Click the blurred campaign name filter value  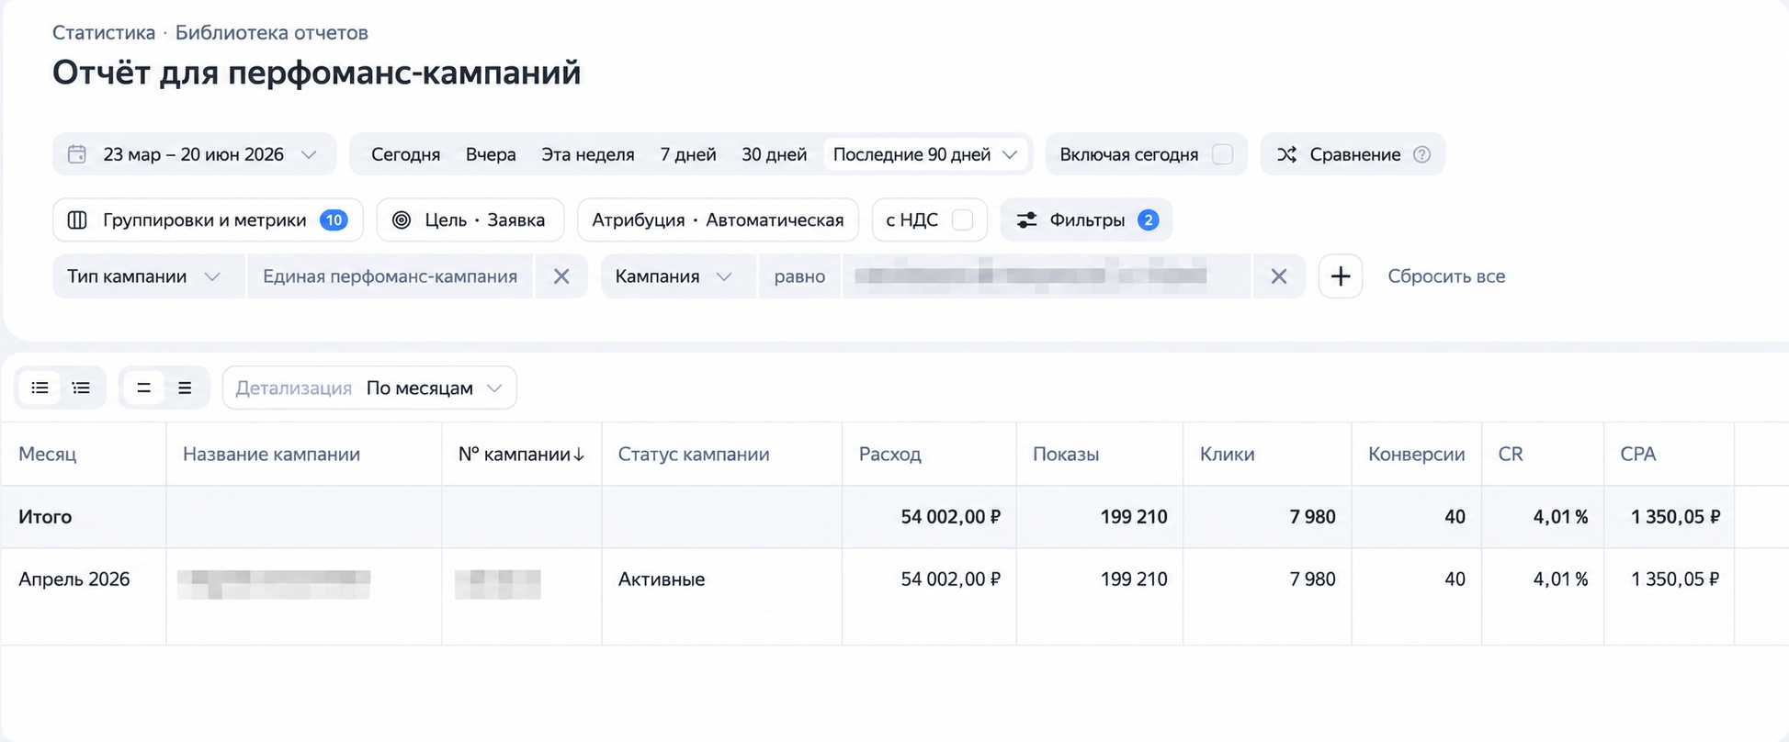tap(1046, 276)
